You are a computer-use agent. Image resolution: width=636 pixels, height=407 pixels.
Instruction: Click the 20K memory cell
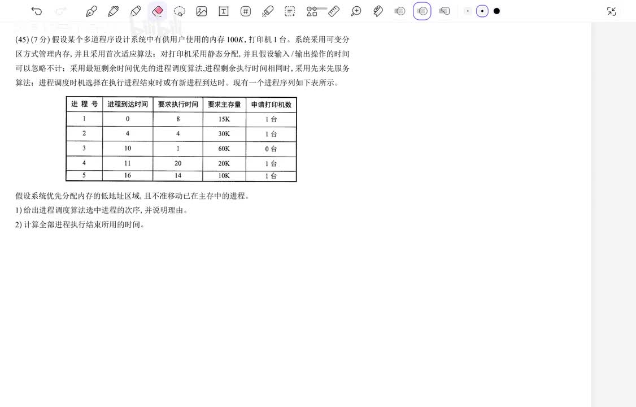click(224, 163)
